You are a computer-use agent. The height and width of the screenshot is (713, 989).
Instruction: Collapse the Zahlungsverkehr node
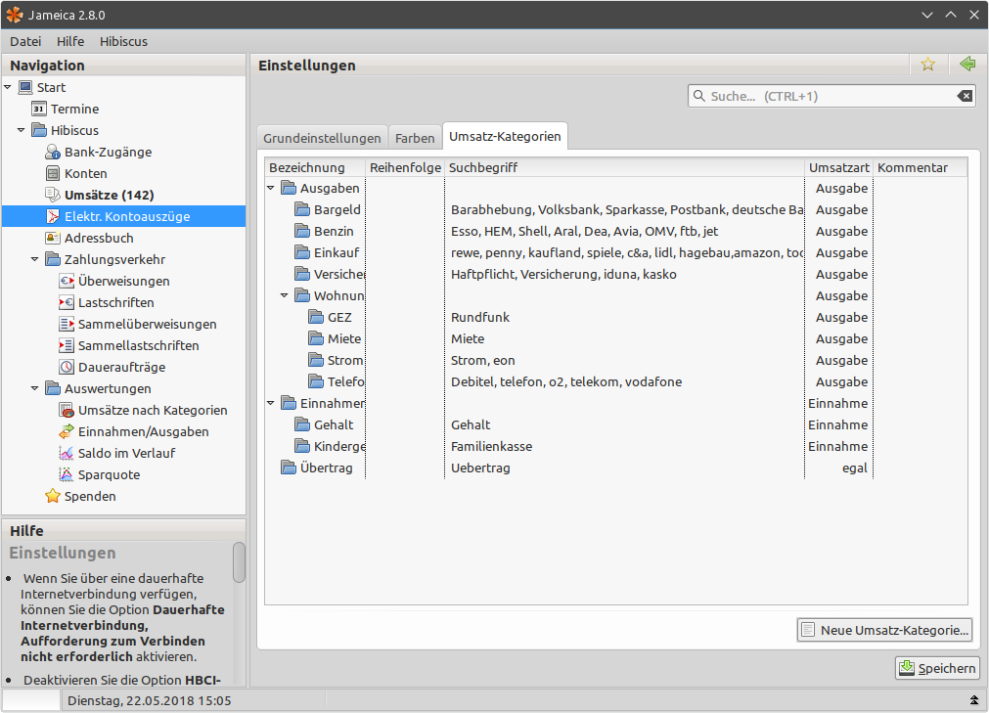point(34,259)
